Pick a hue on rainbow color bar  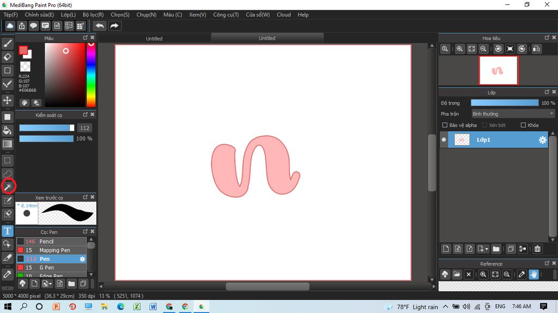(x=91, y=75)
